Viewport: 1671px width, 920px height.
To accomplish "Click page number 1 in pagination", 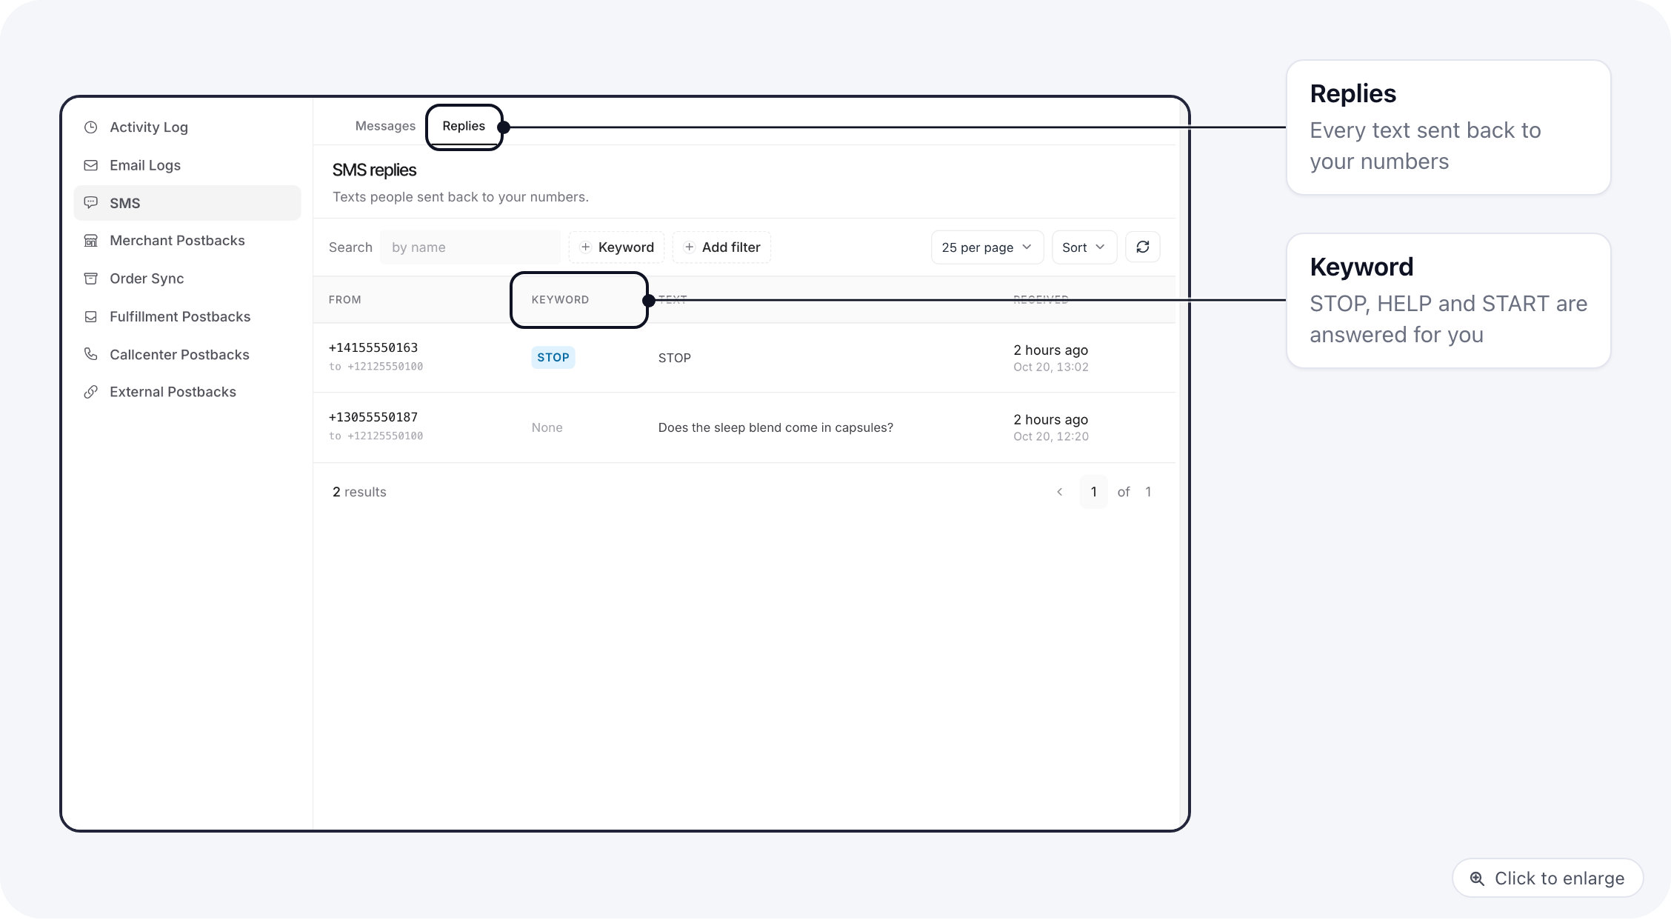I will coord(1093,492).
